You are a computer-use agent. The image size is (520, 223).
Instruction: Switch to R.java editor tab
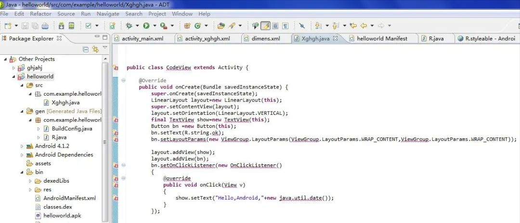[436, 38]
